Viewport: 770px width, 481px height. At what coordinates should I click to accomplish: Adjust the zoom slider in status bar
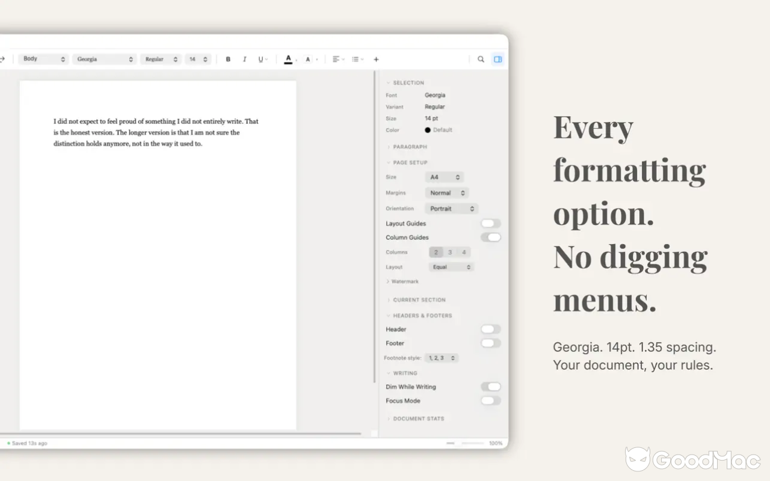[x=465, y=443]
